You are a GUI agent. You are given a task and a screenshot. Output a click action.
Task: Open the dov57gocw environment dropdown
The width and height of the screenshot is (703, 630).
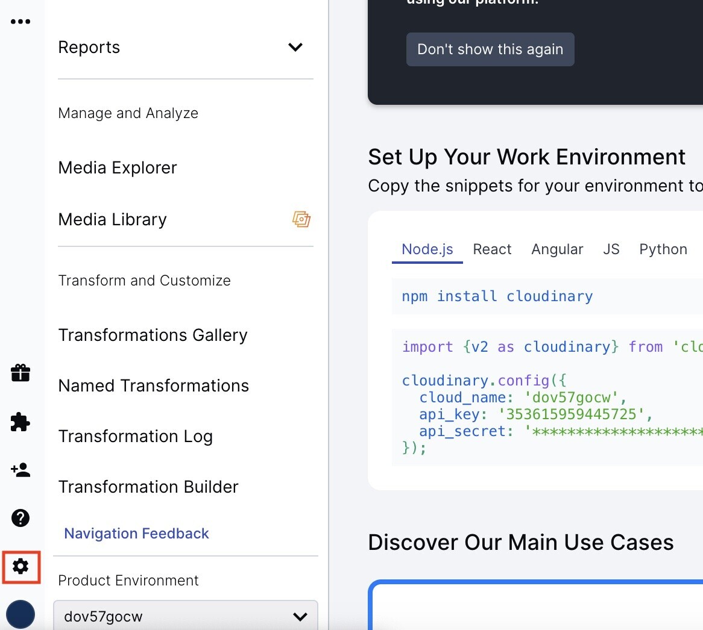tap(186, 616)
